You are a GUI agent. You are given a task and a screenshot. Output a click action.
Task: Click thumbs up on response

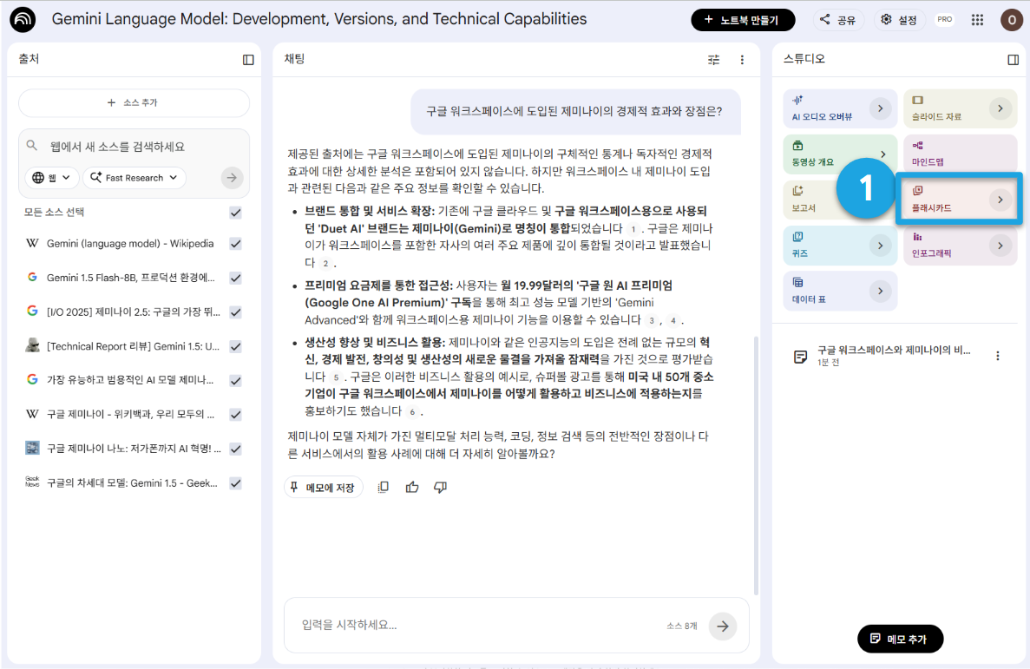(412, 487)
